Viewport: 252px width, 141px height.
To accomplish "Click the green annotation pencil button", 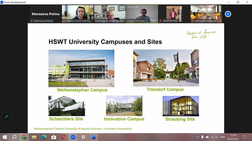I will point(6,117).
